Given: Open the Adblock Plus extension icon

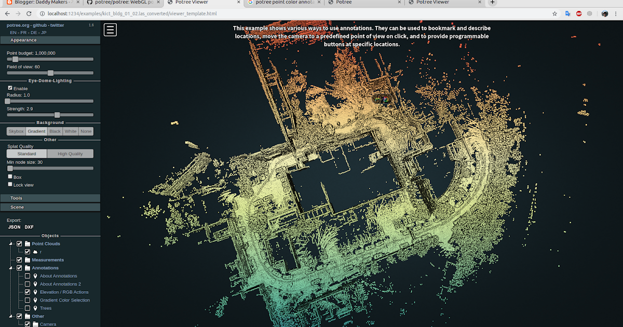Looking at the screenshot, I should 579,13.
